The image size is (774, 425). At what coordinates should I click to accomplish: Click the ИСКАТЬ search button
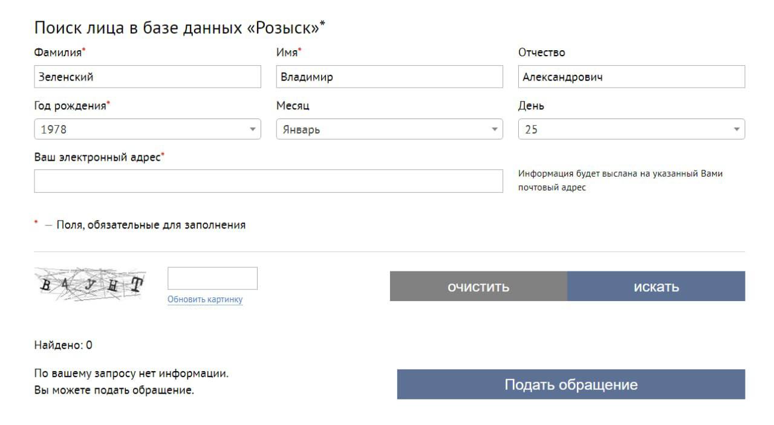(655, 287)
